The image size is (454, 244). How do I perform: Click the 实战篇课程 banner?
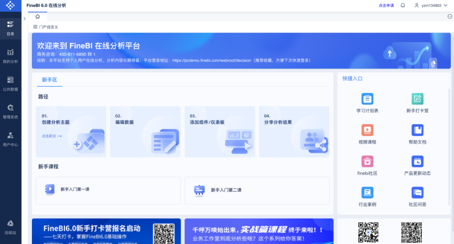pos(259,231)
